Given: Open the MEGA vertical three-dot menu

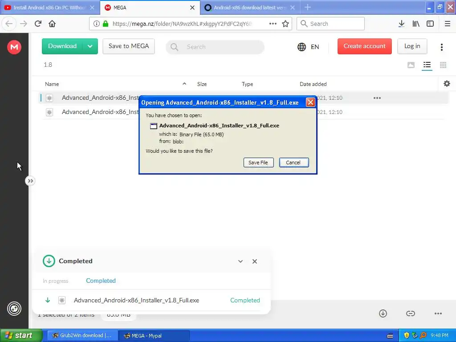Looking at the screenshot, I should coord(441,47).
